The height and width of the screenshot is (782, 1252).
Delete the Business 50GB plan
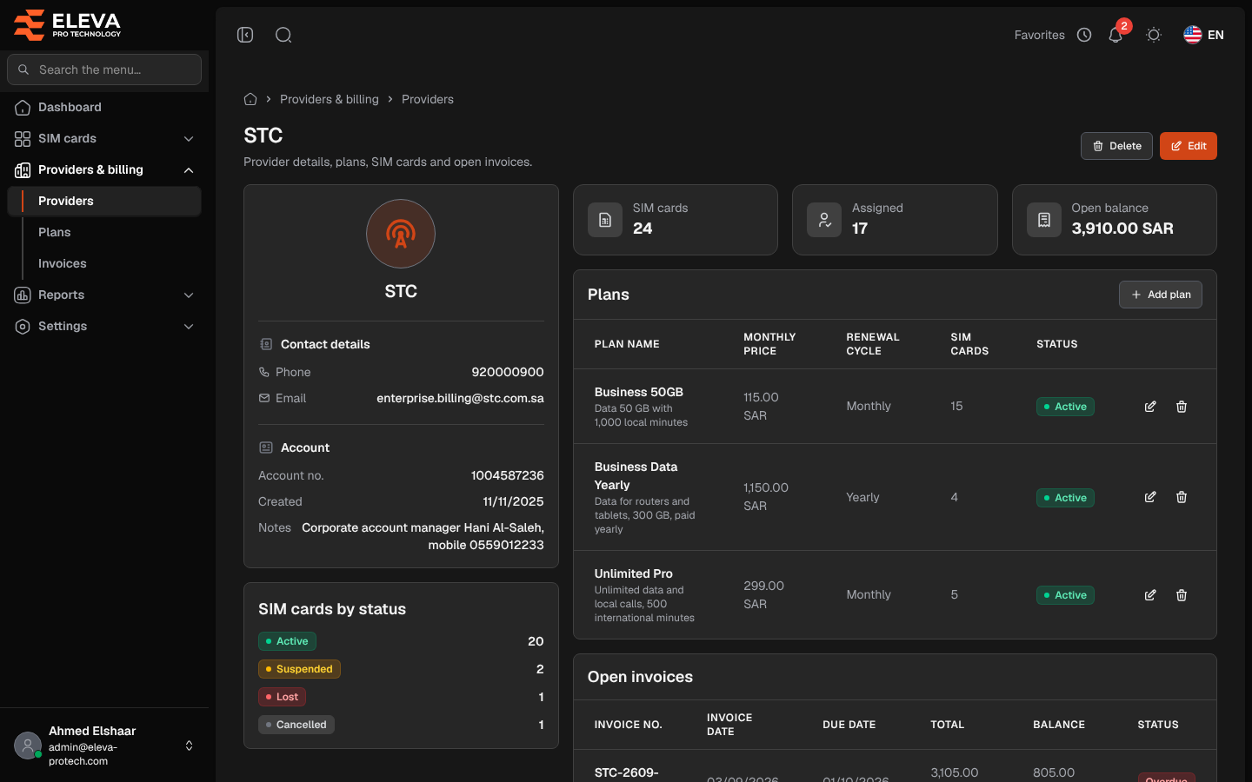coord(1182,407)
